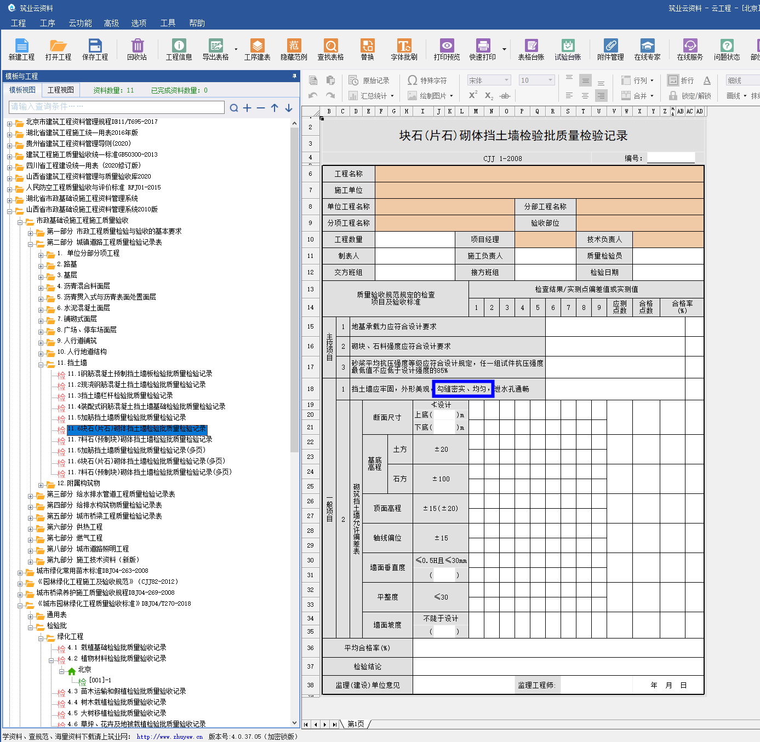Open the 工程 menu
Viewport: 760px width, 742px height.
click(x=18, y=23)
